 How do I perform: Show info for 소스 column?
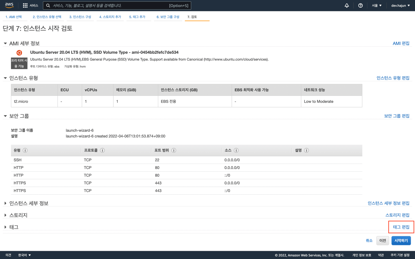pyautogui.click(x=236, y=150)
